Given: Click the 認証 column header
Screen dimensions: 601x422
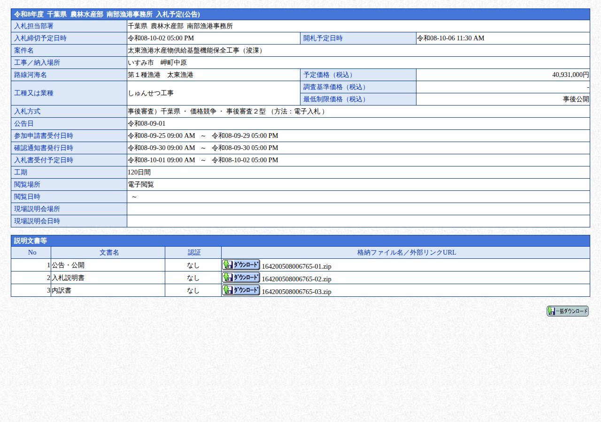Looking at the screenshot, I should click(x=193, y=252).
